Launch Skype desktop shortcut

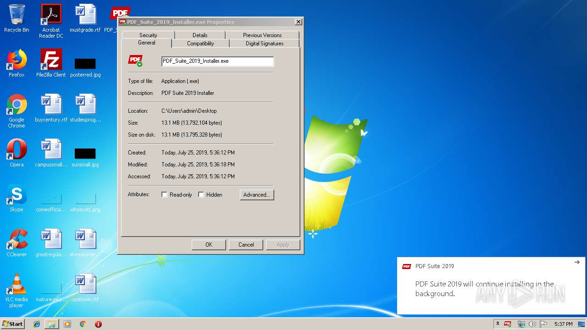[x=17, y=198]
